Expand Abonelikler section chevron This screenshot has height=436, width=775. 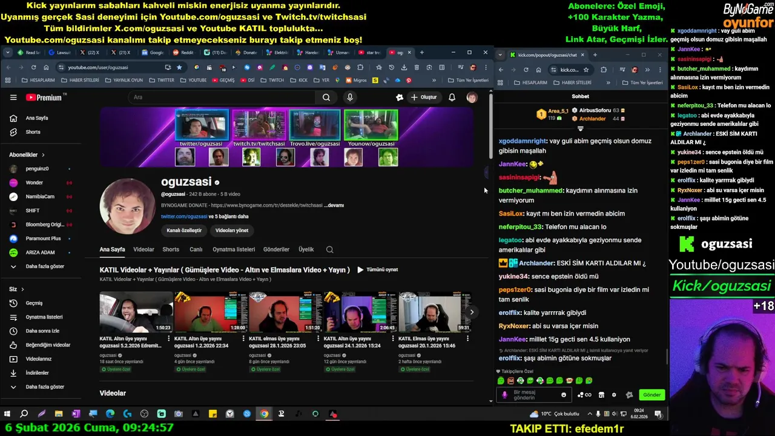coord(43,155)
